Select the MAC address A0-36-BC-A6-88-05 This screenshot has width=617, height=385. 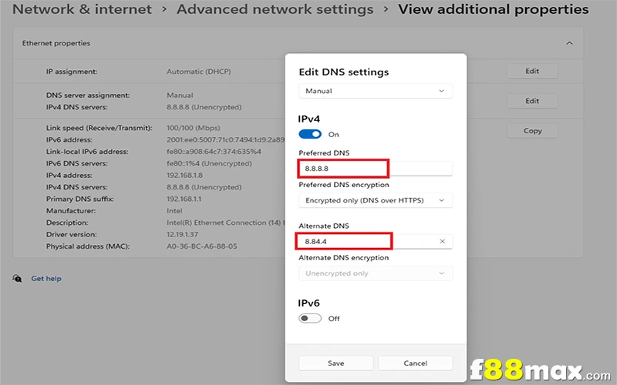click(202, 246)
